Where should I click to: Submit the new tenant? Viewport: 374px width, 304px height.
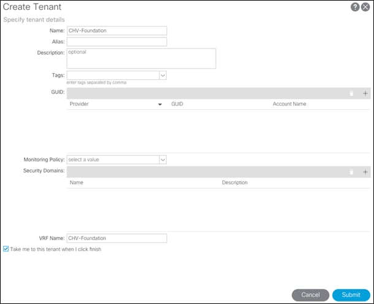click(x=351, y=295)
